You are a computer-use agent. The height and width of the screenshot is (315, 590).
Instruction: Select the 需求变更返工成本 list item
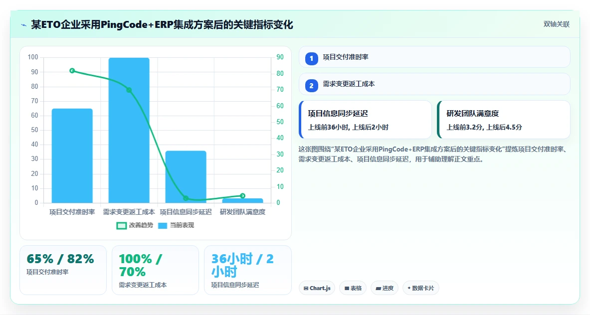pyautogui.click(x=434, y=84)
